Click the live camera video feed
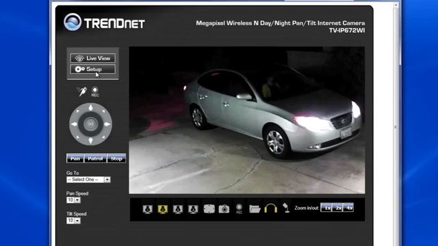This screenshot has width=438, height=246. pyautogui.click(x=247, y=120)
